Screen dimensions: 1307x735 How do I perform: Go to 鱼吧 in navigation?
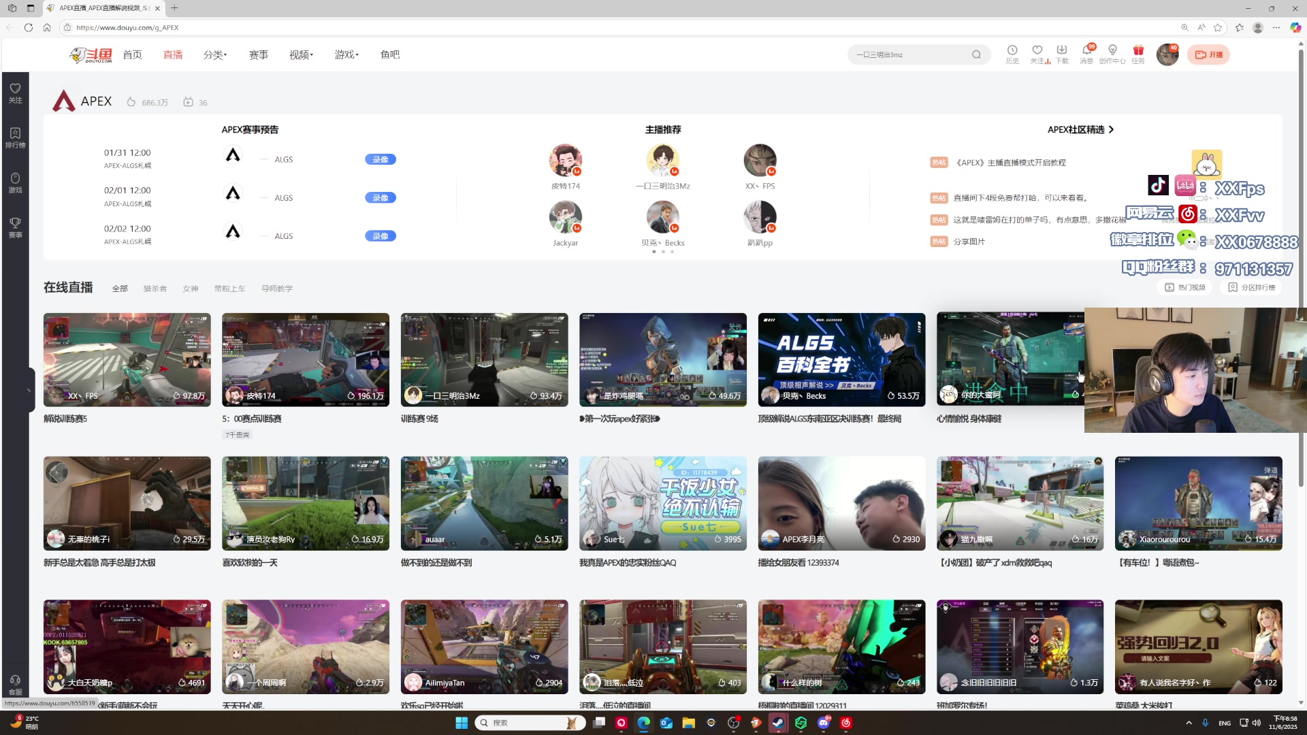click(x=389, y=54)
